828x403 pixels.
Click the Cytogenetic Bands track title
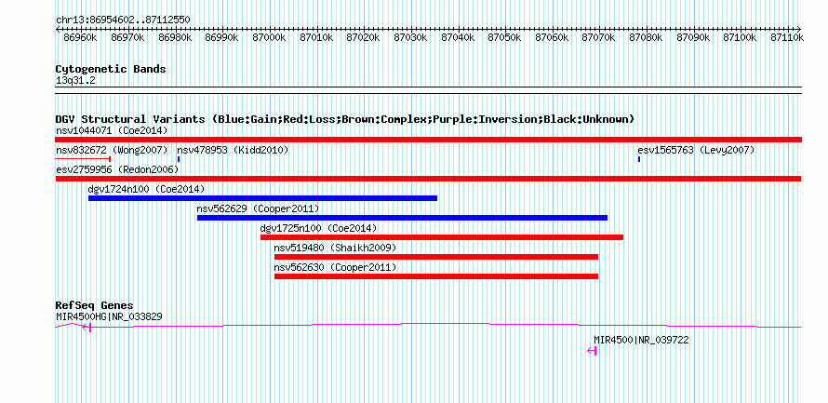[x=111, y=69]
